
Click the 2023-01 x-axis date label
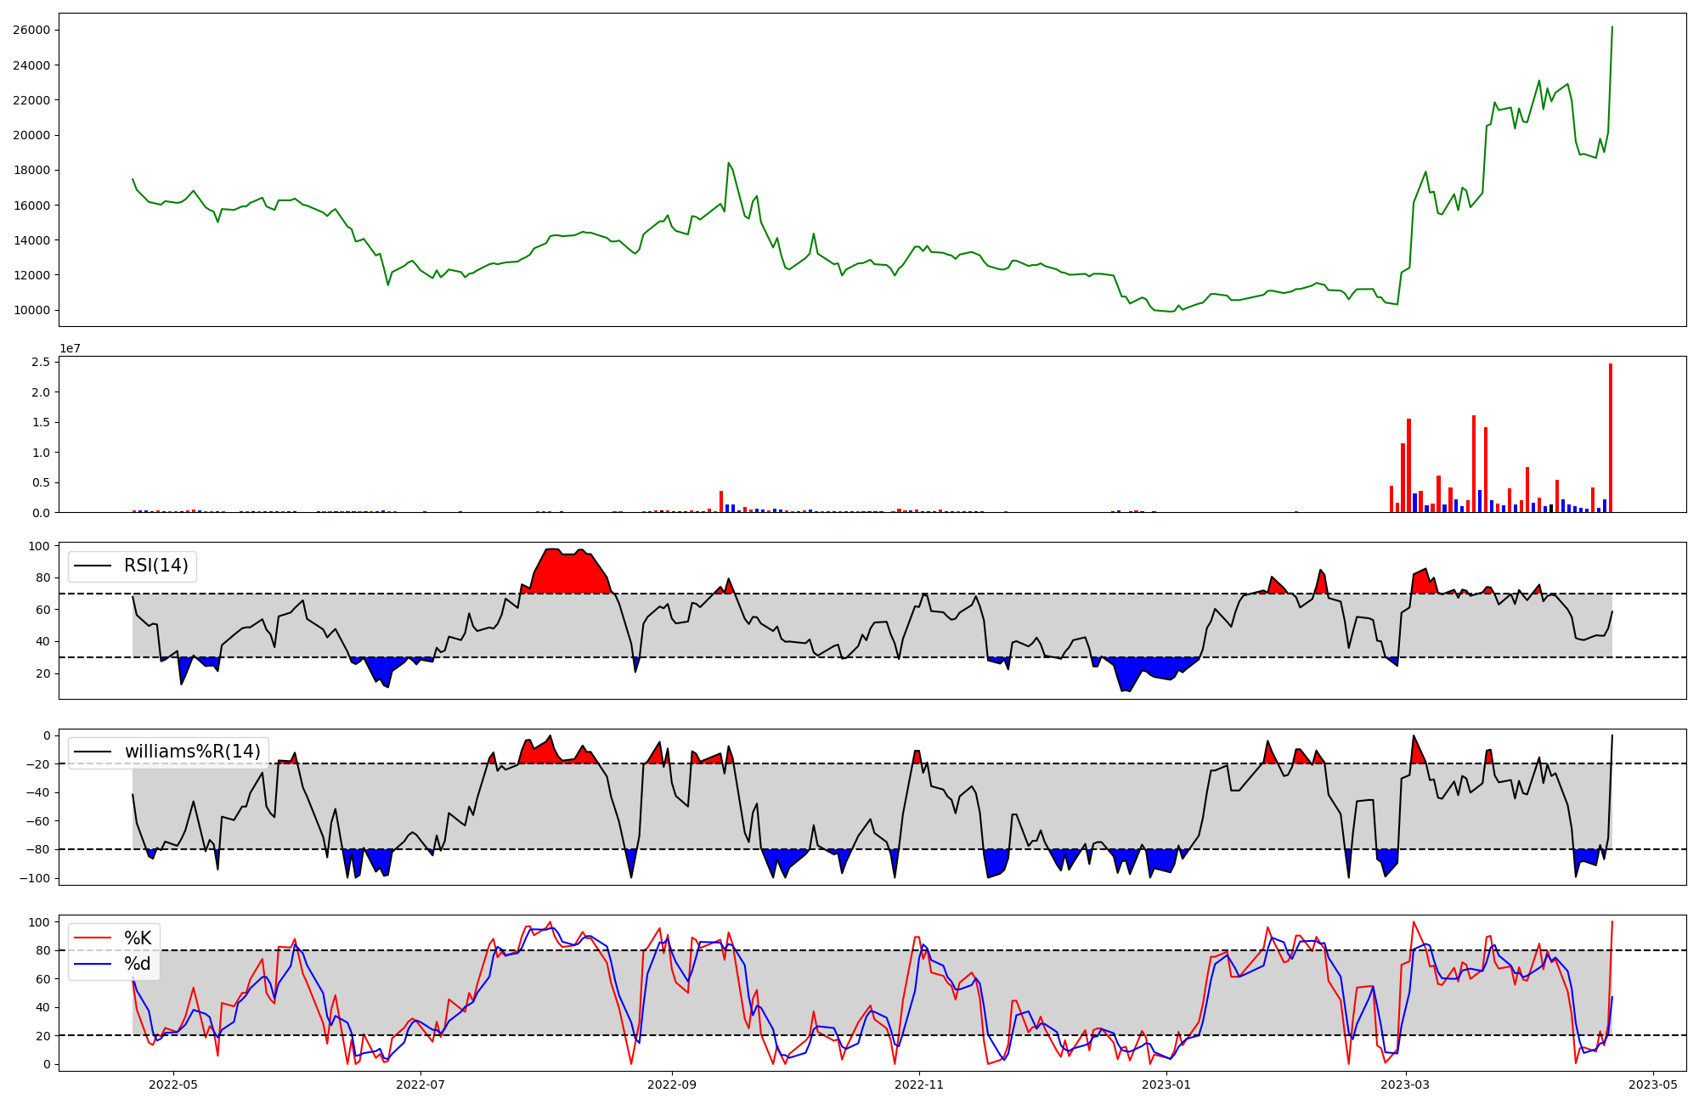pos(1166,1084)
